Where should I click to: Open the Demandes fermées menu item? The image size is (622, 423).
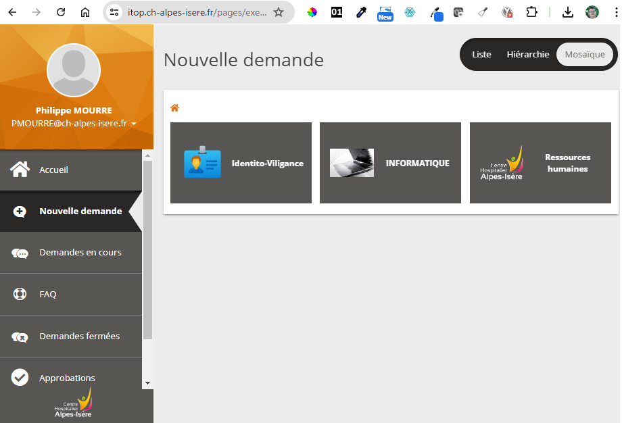tap(79, 337)
